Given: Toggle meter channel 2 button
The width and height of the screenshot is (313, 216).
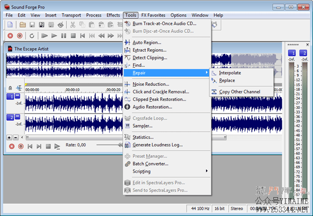Looking at the screenshot, I should click(303, 53).
